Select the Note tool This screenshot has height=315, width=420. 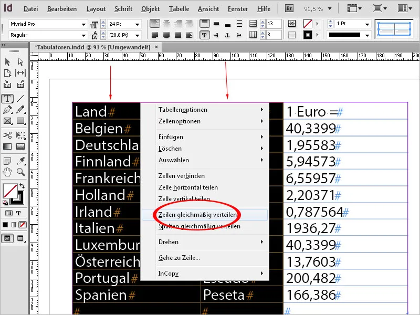pyautogui.click(x=7, y=161)
